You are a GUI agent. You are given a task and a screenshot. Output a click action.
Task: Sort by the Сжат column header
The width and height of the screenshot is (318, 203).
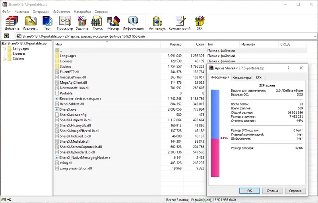coord(194,44)
